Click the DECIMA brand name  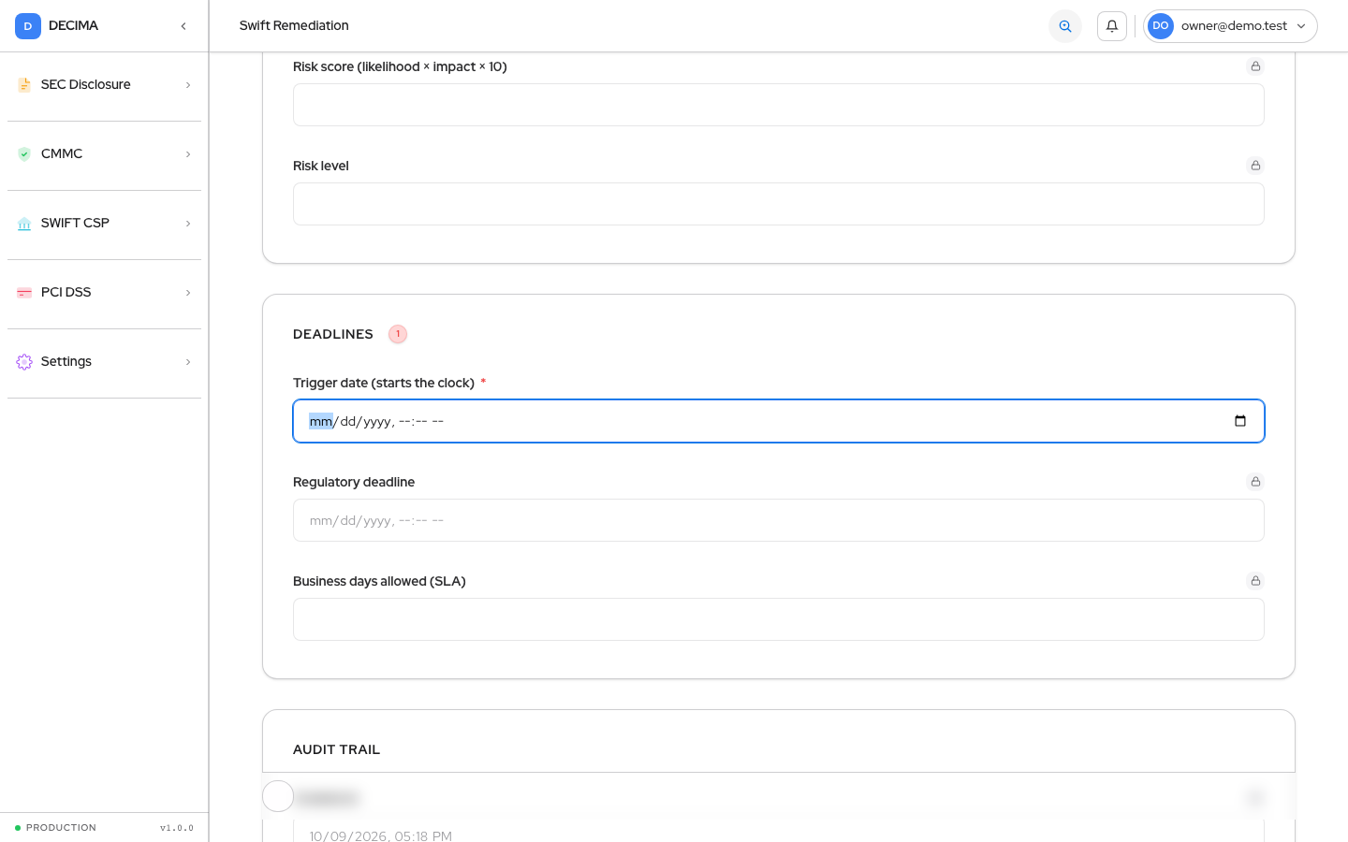point(73,26)
